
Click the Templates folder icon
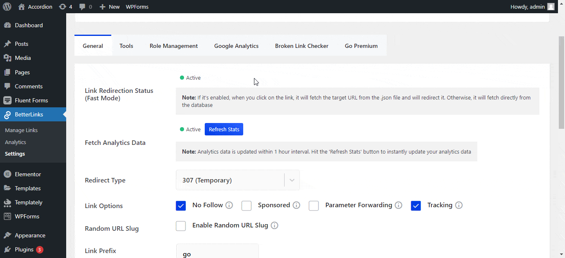point(7,188)
